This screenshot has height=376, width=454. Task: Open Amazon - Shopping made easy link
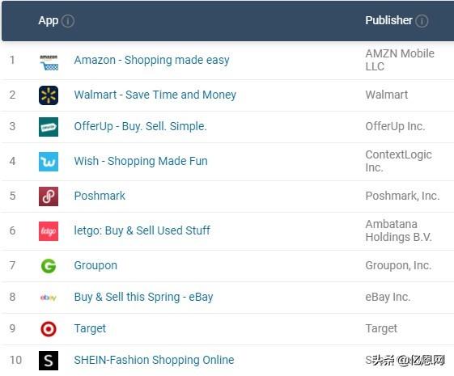pyautogui.click(x=151, y=60)
